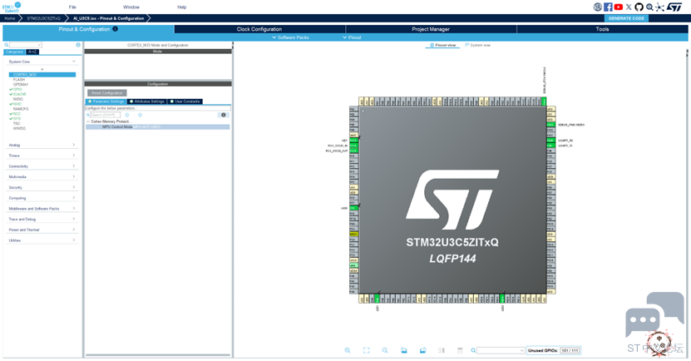
Task: Click the rotate-left chip icon
Action: (403, 350)
